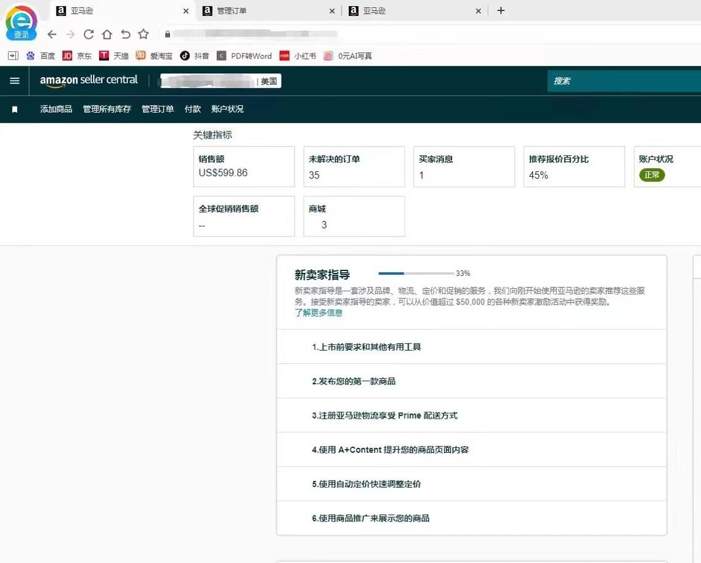Click the lock icon in the address bar
The image size is (701, 563).
[x=167, y=34]
